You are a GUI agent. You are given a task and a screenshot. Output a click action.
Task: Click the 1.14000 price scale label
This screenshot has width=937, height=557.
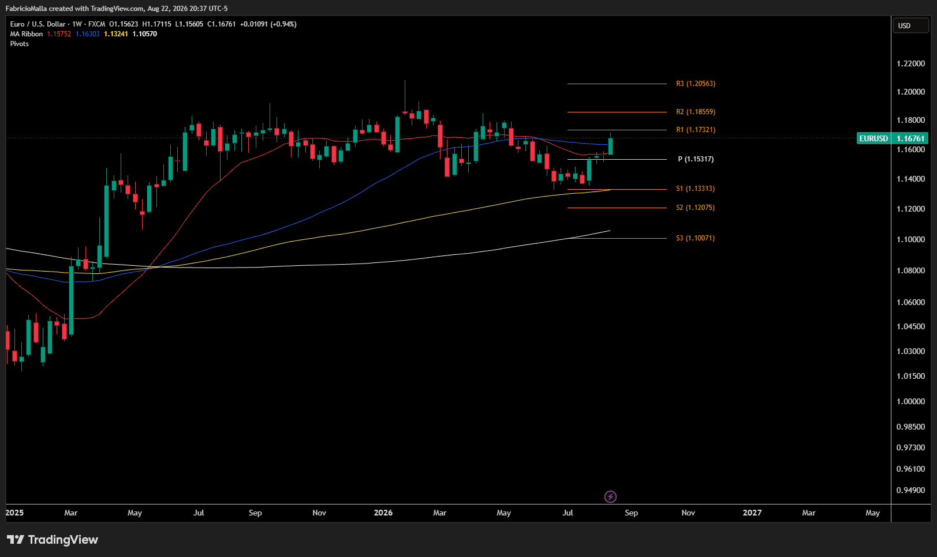point(910,179)
